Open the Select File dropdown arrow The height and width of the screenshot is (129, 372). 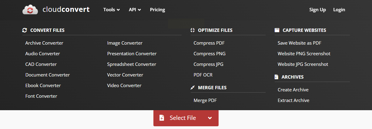210,118
